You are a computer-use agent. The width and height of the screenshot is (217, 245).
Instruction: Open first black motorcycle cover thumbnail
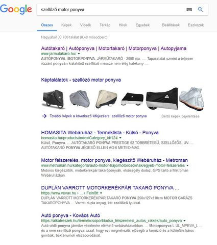[x=54, y=99]
